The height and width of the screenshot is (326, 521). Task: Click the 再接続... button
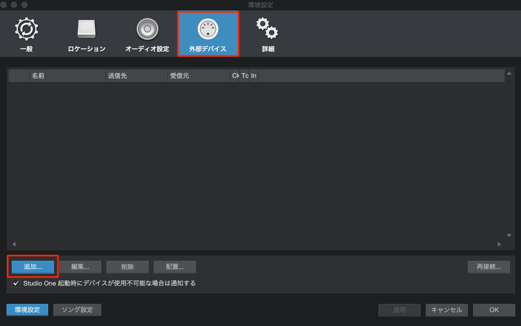(489, 267)
